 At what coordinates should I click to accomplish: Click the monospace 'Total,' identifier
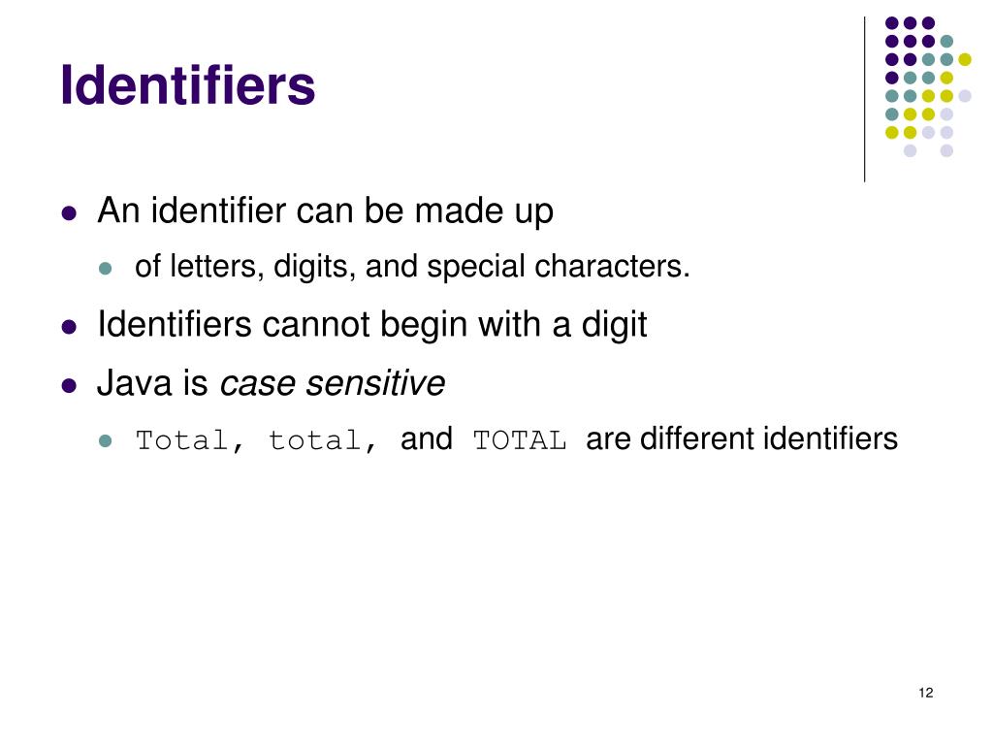click(x=190, y=441)
